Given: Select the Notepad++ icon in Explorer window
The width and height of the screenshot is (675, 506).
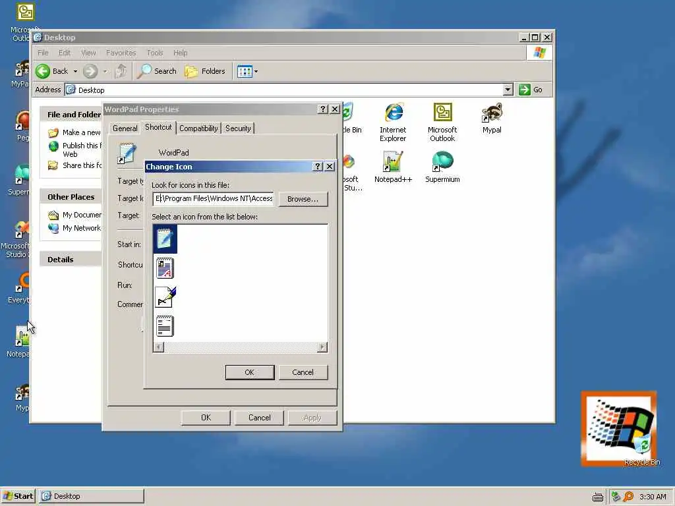Looking at the screenshot, I should pyautogui.click(x=393, y=167).
